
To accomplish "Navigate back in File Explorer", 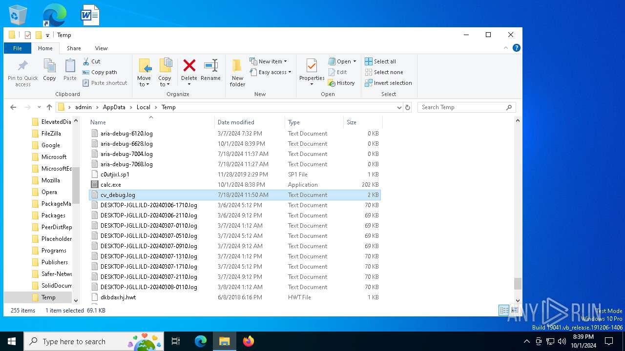I will coord(13,107).
